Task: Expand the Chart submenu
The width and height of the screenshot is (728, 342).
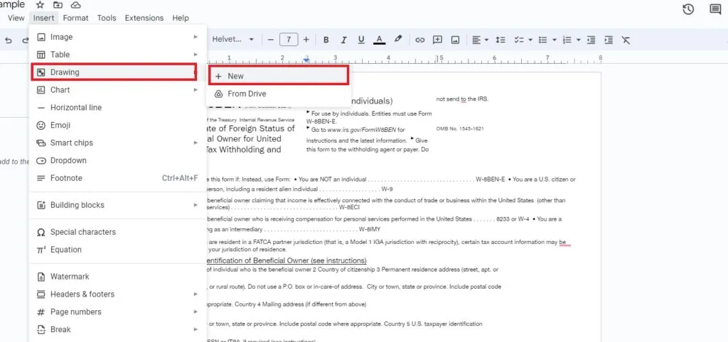Action: [x=117, y=90]
